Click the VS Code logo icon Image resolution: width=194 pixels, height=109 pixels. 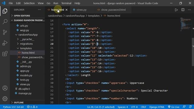pyautogui.click(x=4, y=3)
